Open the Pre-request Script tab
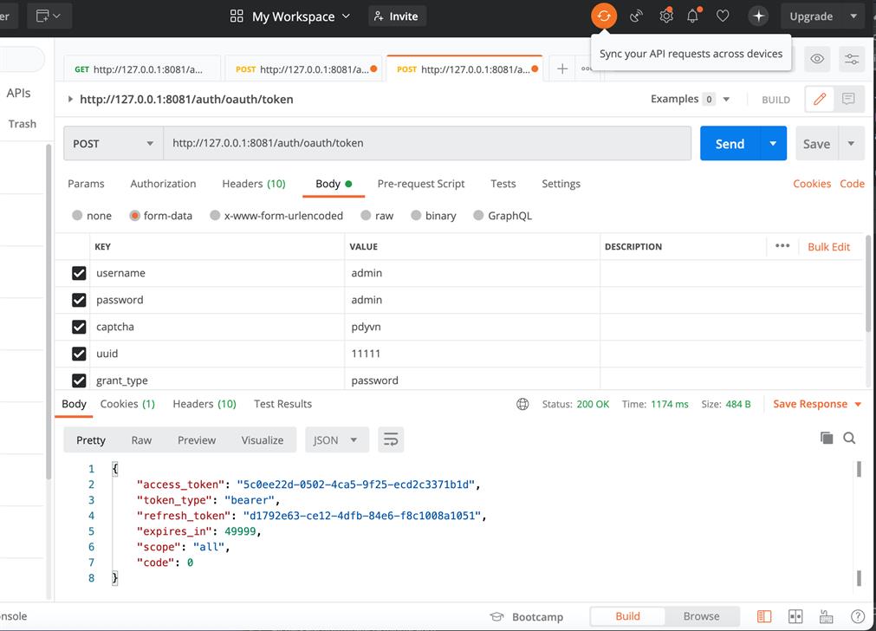 [x=421, y=184]
